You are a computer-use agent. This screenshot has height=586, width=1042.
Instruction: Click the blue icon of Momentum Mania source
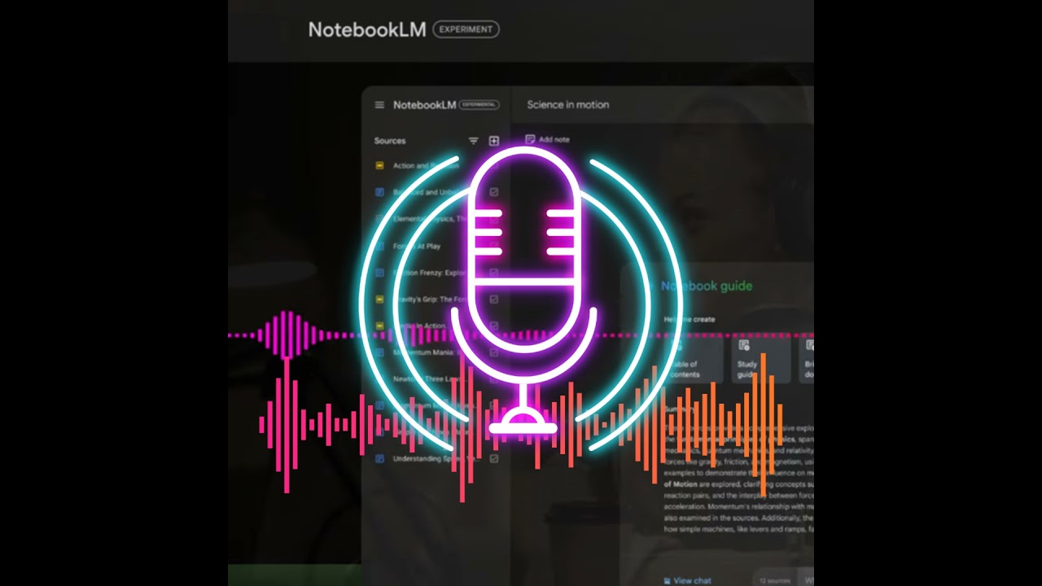(x=379, y=352)
